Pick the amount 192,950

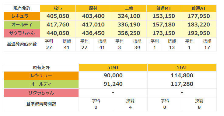[199, 33]
